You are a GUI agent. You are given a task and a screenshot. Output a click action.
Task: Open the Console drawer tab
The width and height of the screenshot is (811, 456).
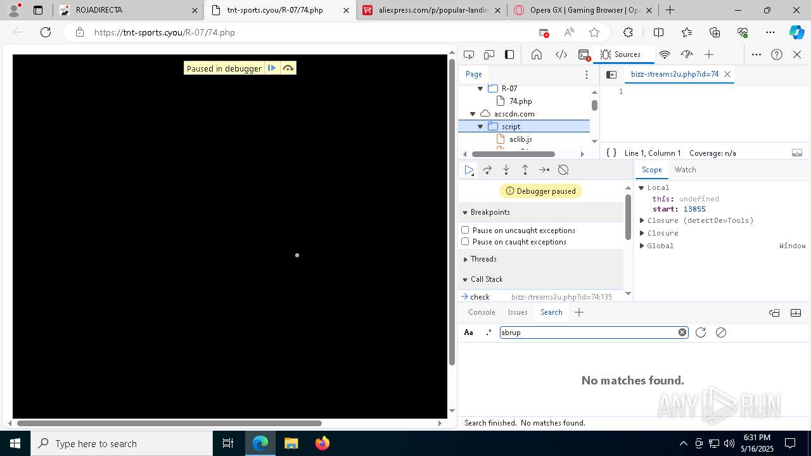482,312
